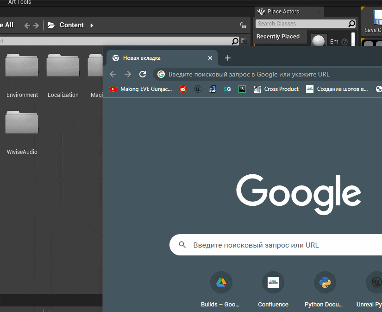Open the SQ bookmark icon

227,89
